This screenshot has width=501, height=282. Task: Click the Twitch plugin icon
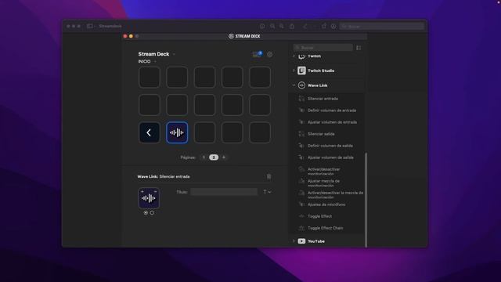(301, 56)
